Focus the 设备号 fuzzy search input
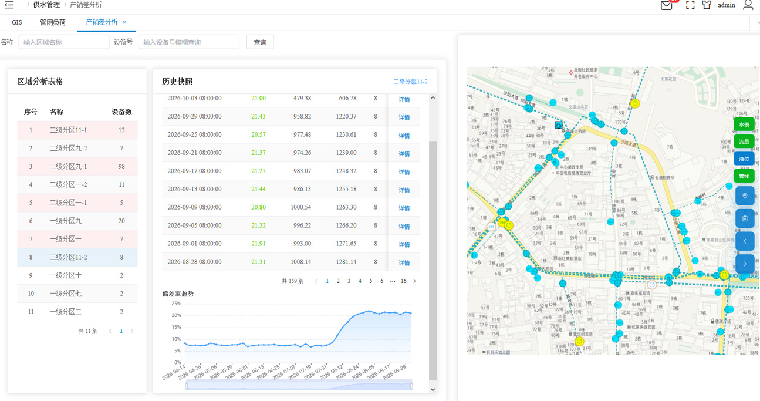Image resolution: width=760 pixels, height=401 pixels. [188, 42]
